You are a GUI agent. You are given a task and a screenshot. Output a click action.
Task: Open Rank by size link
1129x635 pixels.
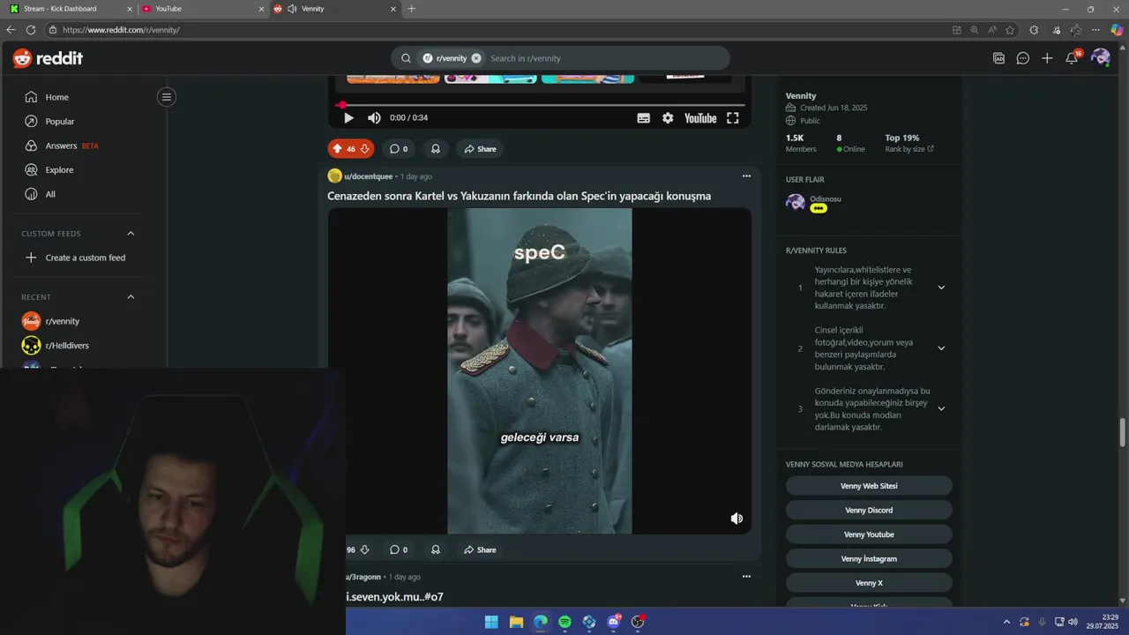click(909, 149)
